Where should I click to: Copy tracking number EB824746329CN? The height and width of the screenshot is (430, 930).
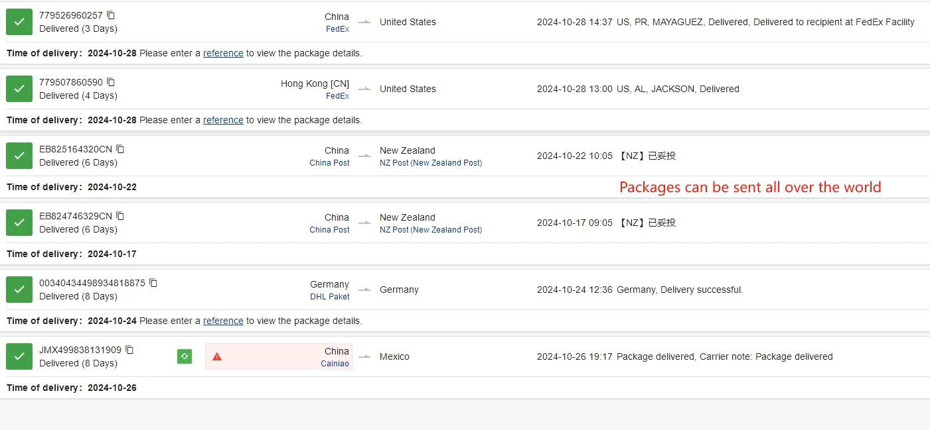click(x=120, y=216)
